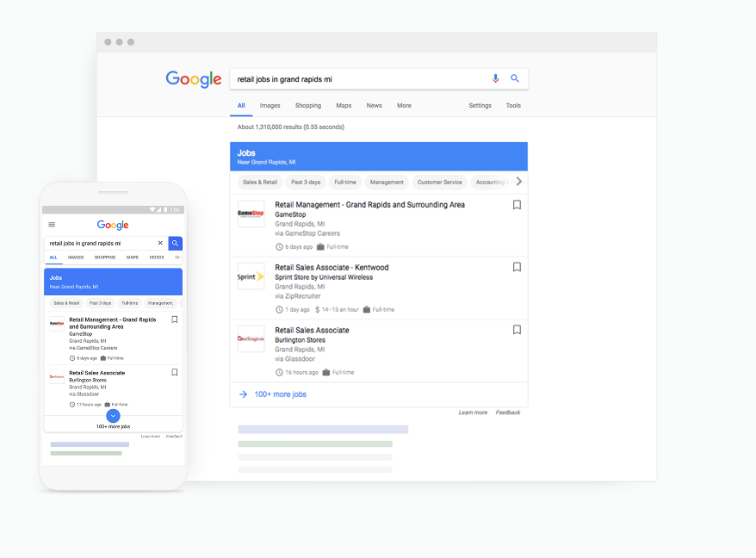The width and height of the screenshot is (756, 558).
Task: Switch to the News tab
Action: tap(375, 106)
